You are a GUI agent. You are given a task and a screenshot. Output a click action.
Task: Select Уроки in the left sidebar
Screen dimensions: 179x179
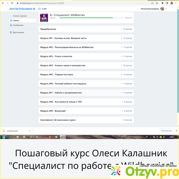tap(23, 21)
